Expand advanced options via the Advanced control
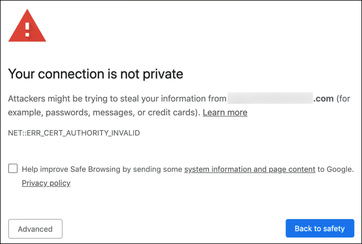 (35, 228)
